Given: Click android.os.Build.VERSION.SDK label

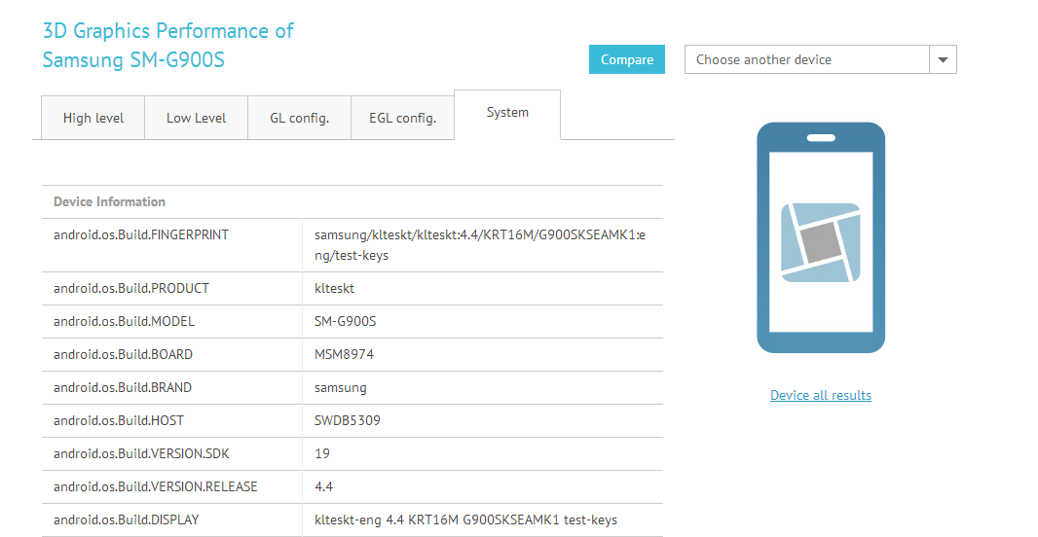Looking at the screenshot, I should click(x=141, y=453).
